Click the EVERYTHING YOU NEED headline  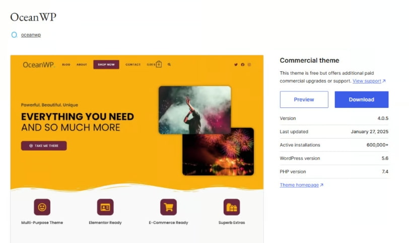point(78,116)
